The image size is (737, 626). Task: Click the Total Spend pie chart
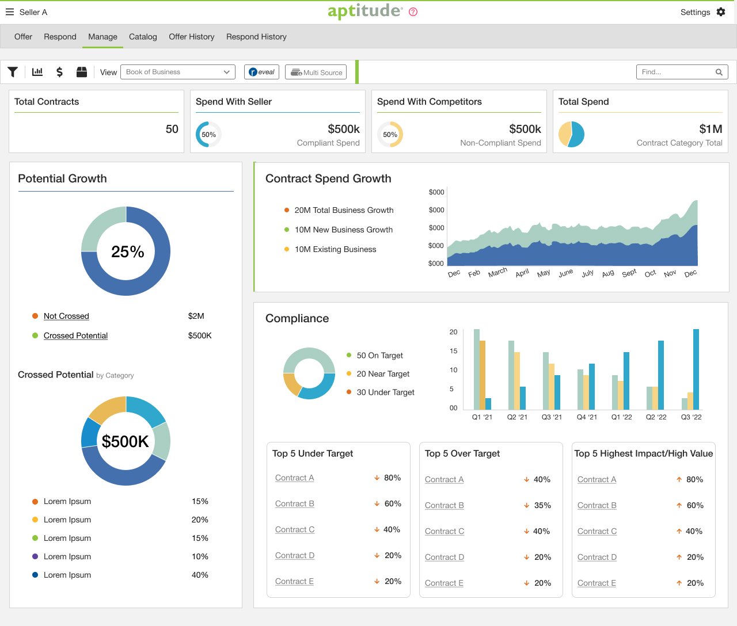[571, 134]
